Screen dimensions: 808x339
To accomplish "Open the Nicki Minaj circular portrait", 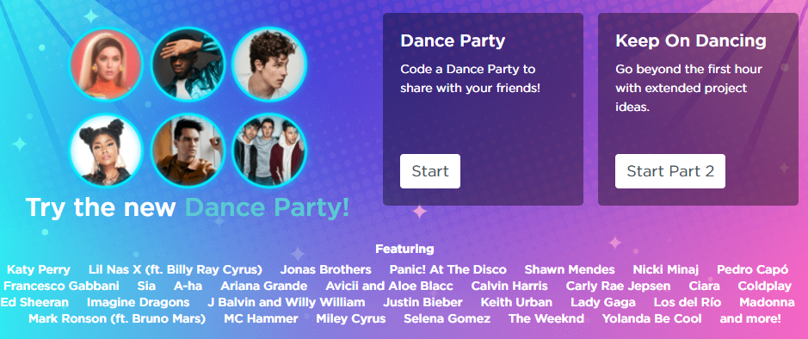I will [x=106, y=150].
